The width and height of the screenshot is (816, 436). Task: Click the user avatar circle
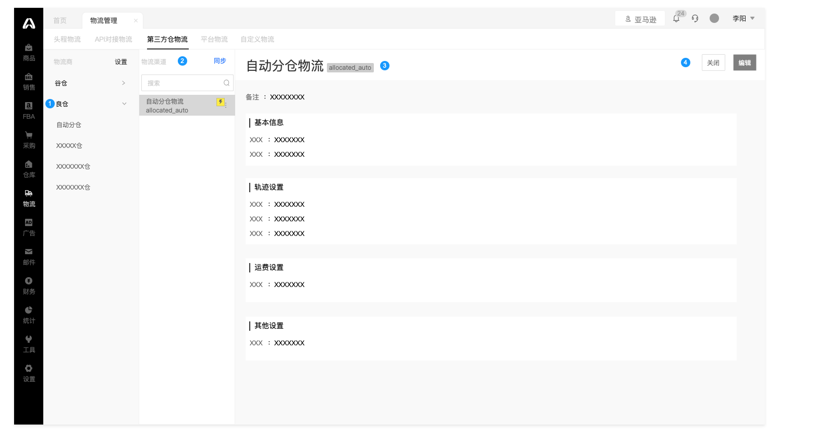pyautogui.click(x=714, y=18)
